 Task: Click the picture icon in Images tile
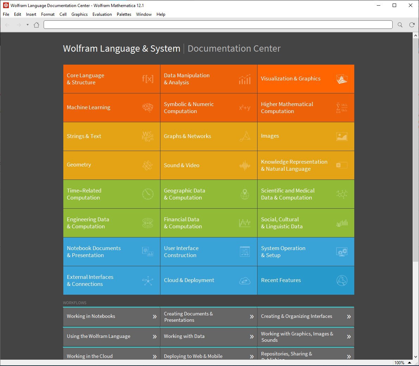[342, 137]
